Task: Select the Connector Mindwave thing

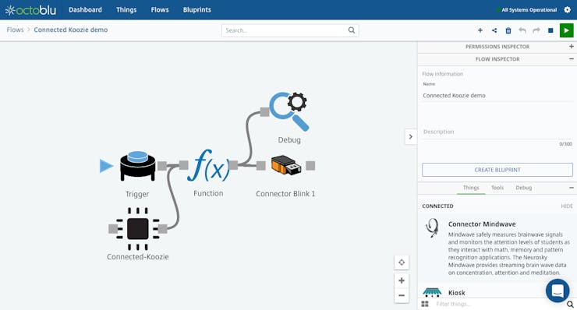Action: pyautogui.click(x=497, y=248)
